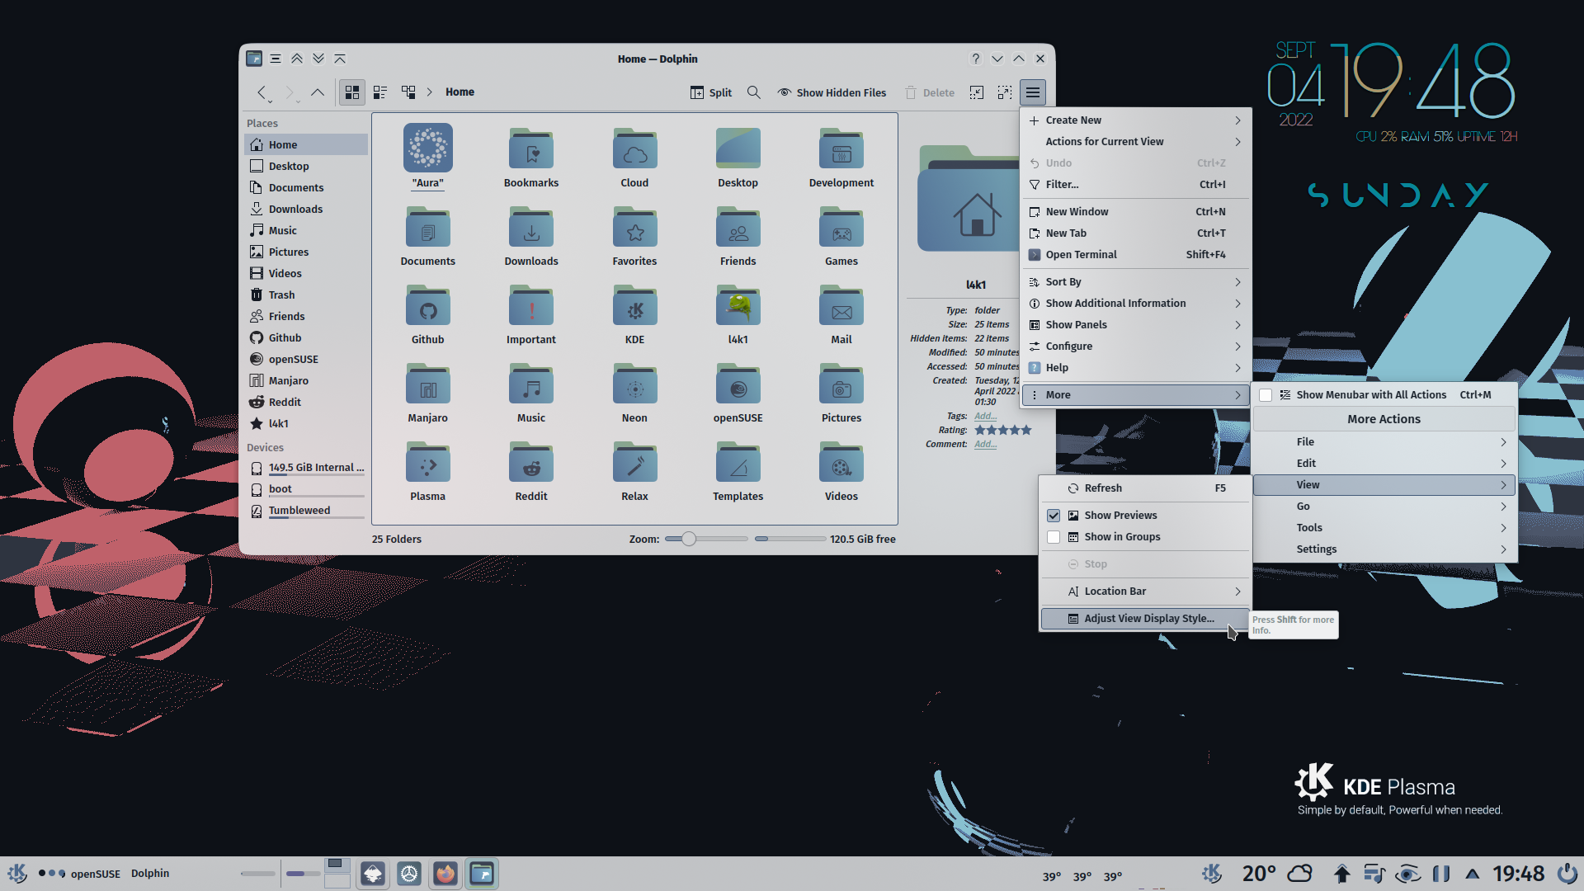This screenshot has height=891, width=1584.
Task: Open the window help question-mark button
Action: (976, 59)
